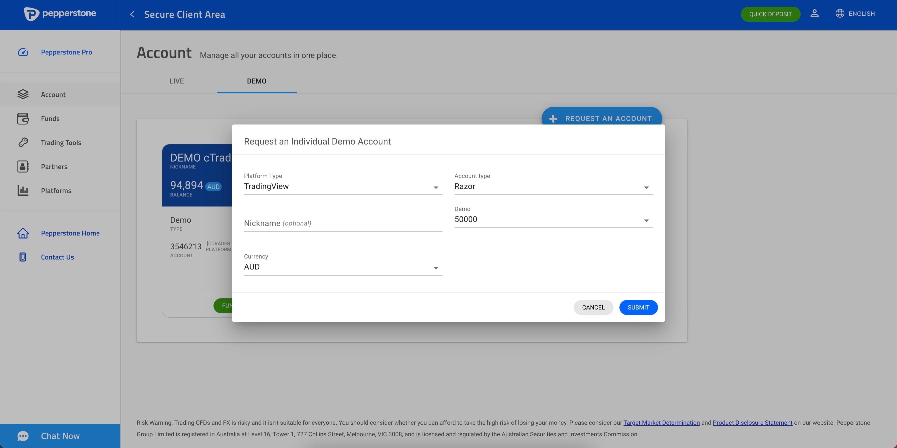Open the Target Market Determination link

pos(661,422)
